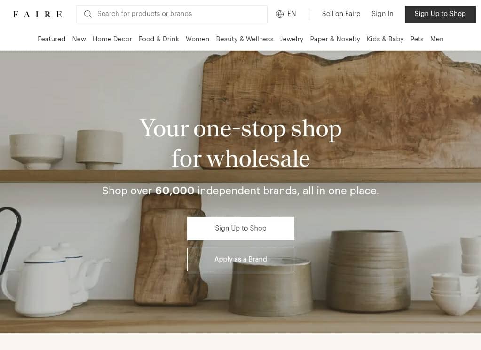Focus the search for products or brands field
481x350 pixels.
[172, 14]
